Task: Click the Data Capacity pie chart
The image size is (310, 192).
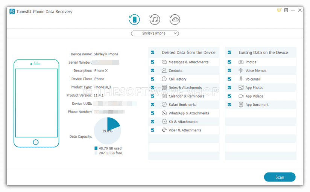Action: [x=107, y=131]
